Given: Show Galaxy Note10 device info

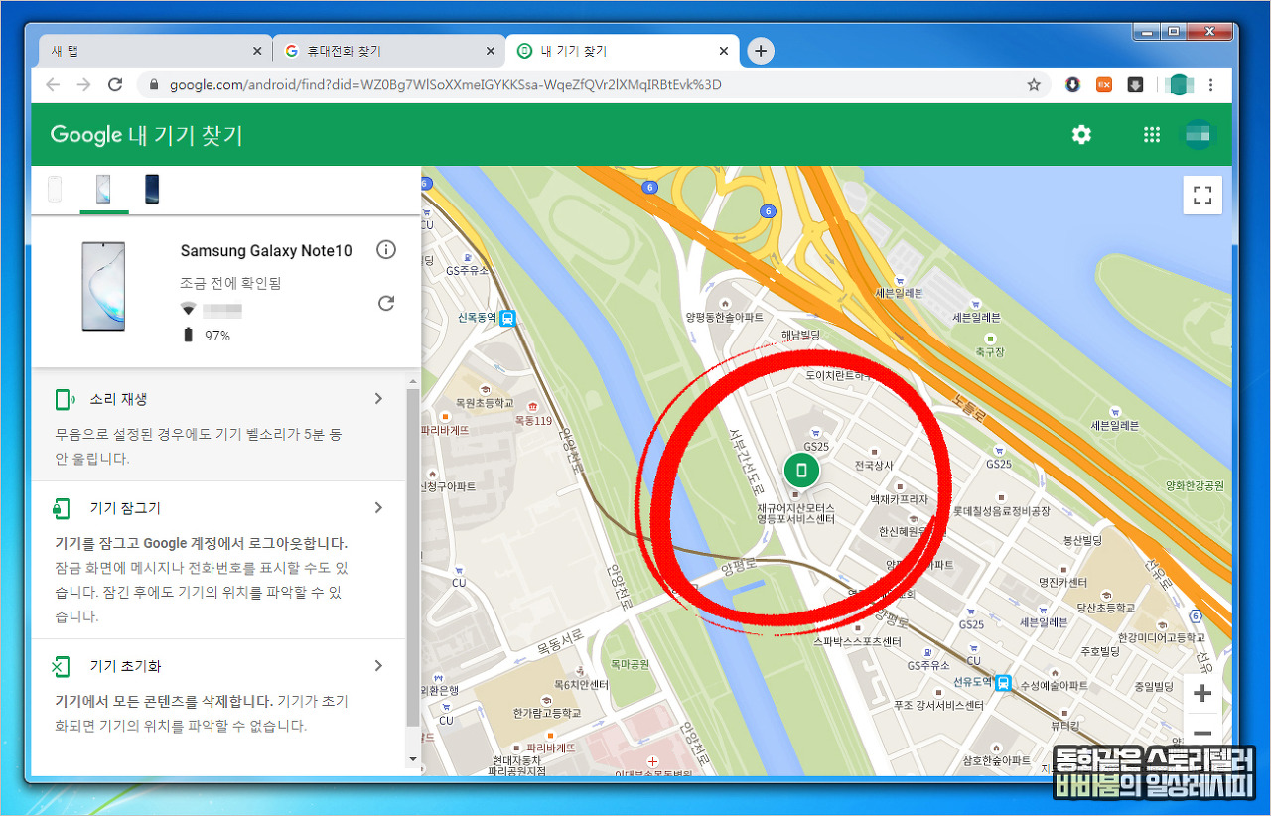Looking at the screenshot, I should click(x=386, y=250).
